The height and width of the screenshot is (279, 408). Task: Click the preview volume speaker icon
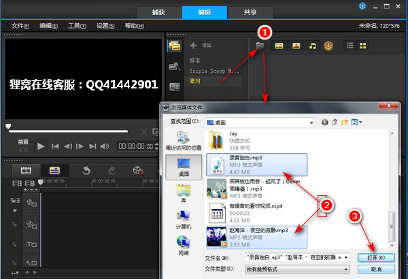coord(105,146)
